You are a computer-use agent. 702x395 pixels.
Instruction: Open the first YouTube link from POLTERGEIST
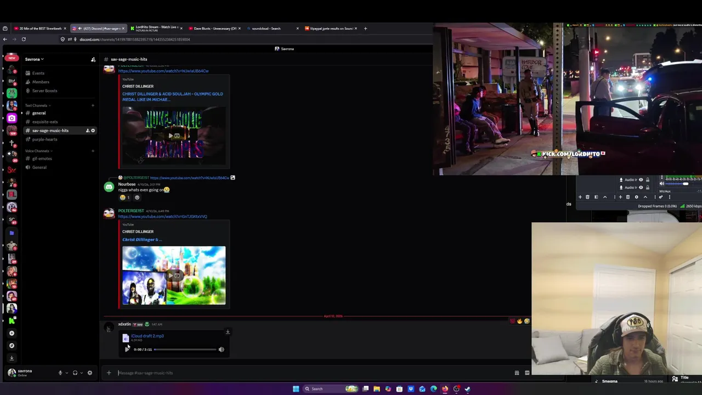pyautogui.click(x=163, y=71)
